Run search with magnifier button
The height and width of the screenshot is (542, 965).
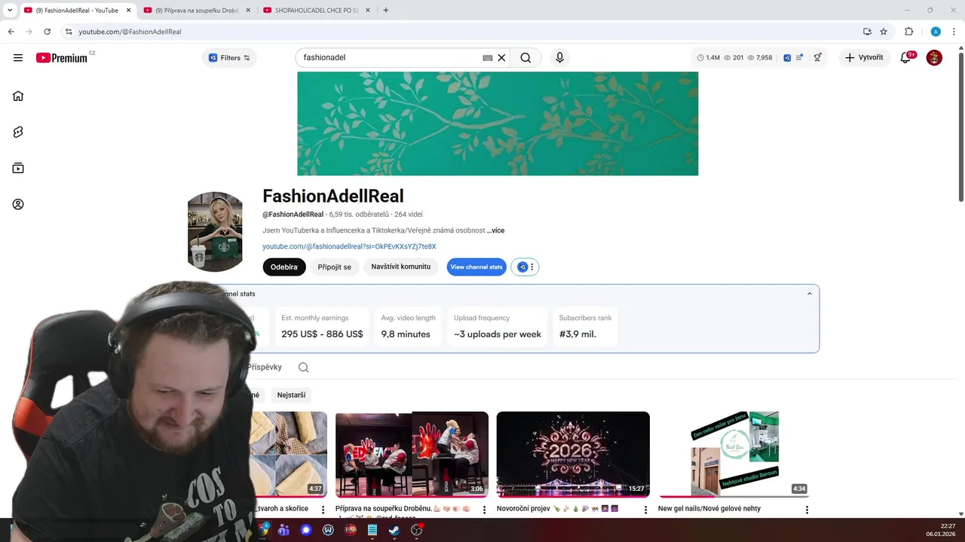click(525, 57)
